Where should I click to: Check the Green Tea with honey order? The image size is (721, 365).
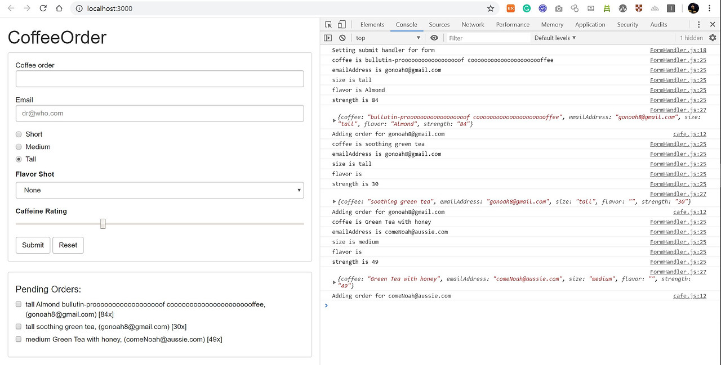coord(19,339)
